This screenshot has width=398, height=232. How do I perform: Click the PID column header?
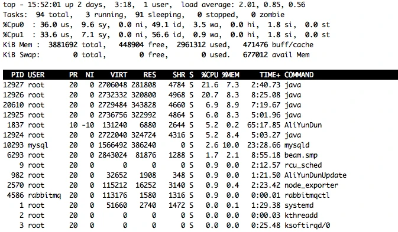coord(18,75)
